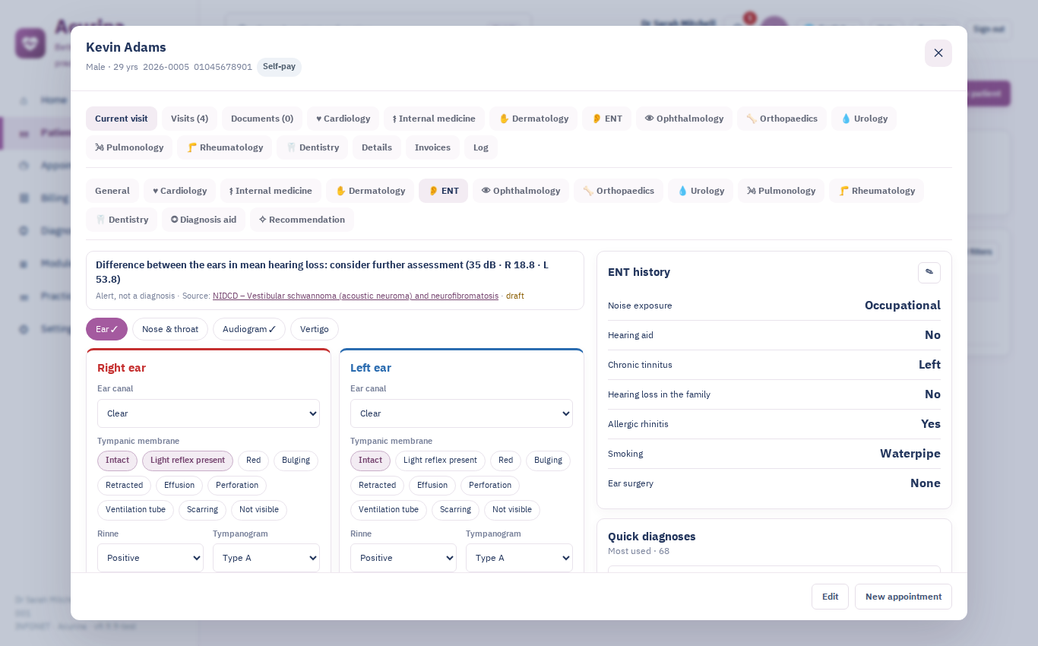Toggle left ear Scarring chip

(x=455, y=510)
